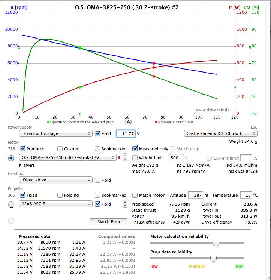Click the motor selection stepper arrows

tap(125, 157)
